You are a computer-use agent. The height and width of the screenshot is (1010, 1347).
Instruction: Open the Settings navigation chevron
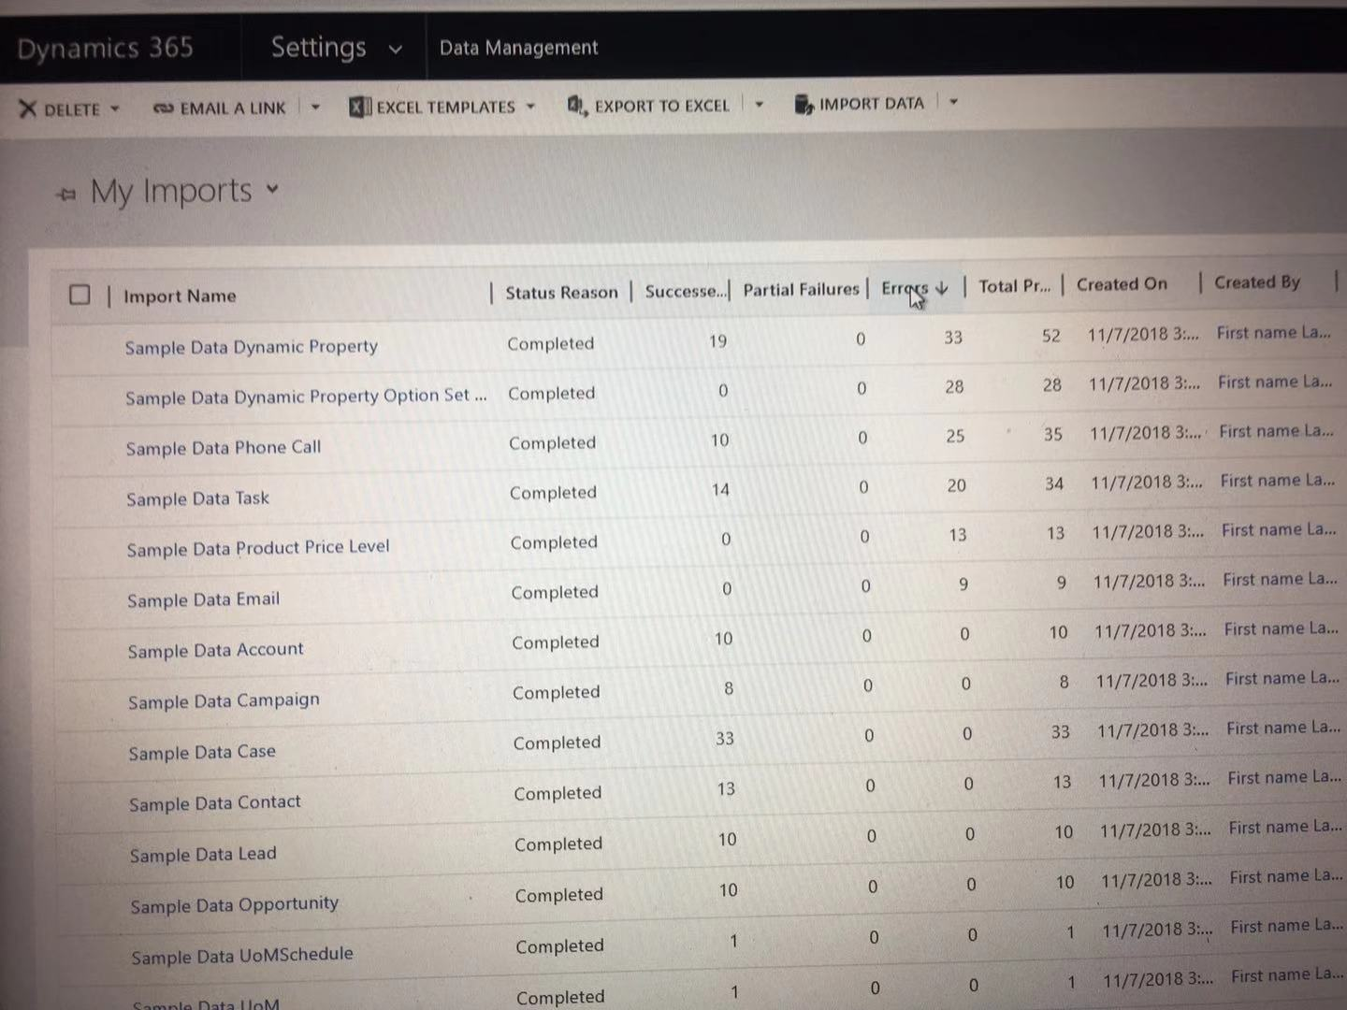tap(396, 50)
